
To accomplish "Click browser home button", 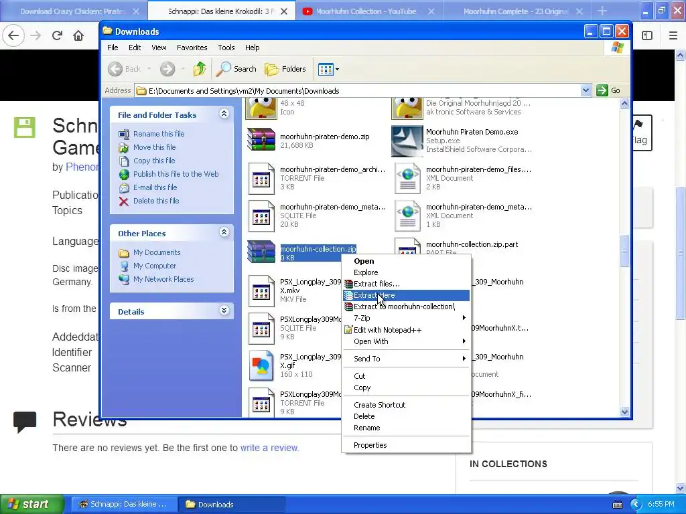I will coord(78,35).
